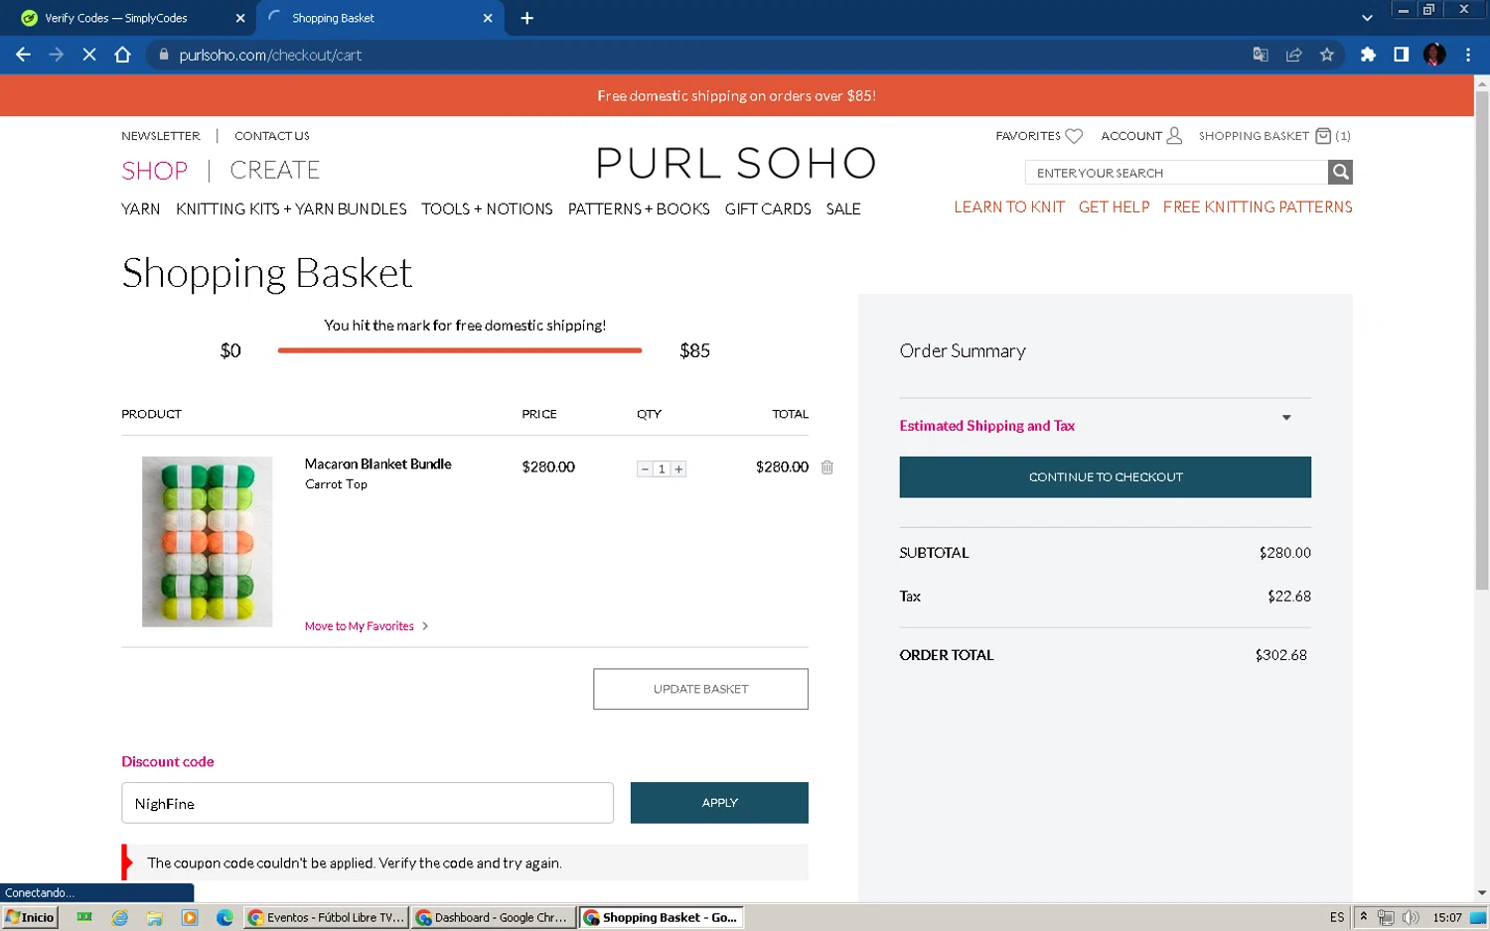Open the SALE menu item
The image size is (1490, 931).
(x=843, y=208)
